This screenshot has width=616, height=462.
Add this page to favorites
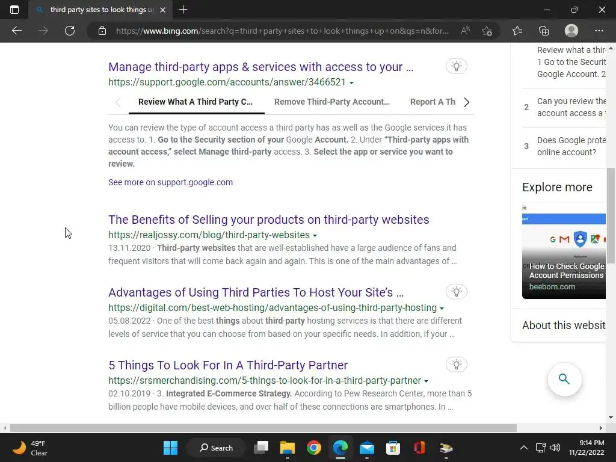click(487, 31)
